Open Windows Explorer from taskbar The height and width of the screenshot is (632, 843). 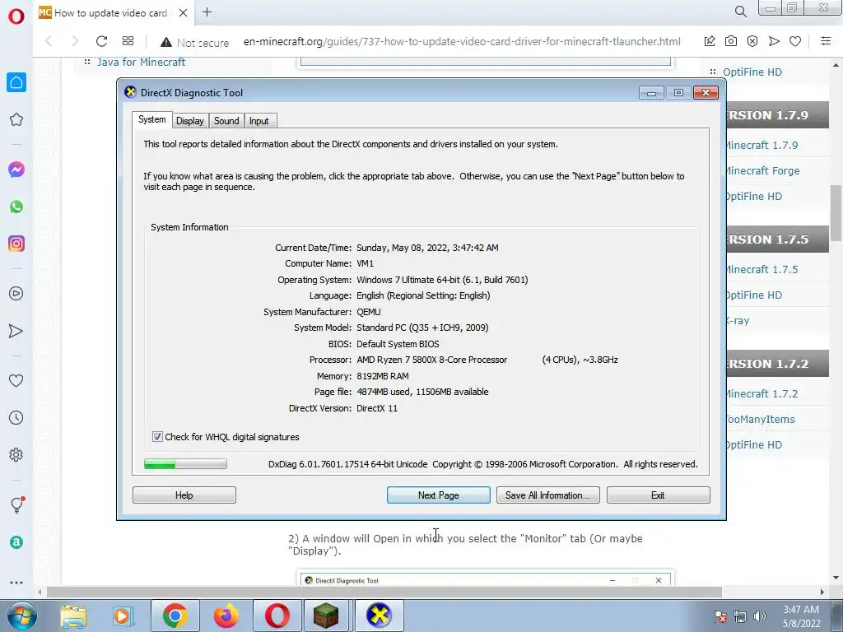click(x=73, y=616)
